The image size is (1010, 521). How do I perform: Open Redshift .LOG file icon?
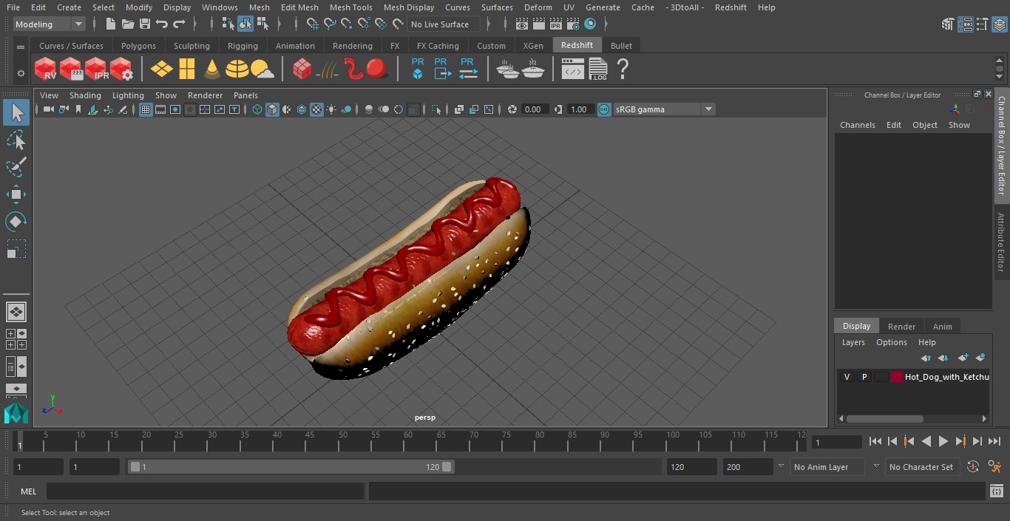point(597,69)
